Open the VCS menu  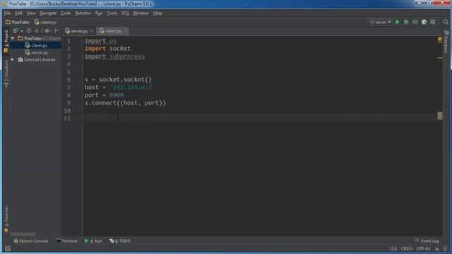[125, 13]
